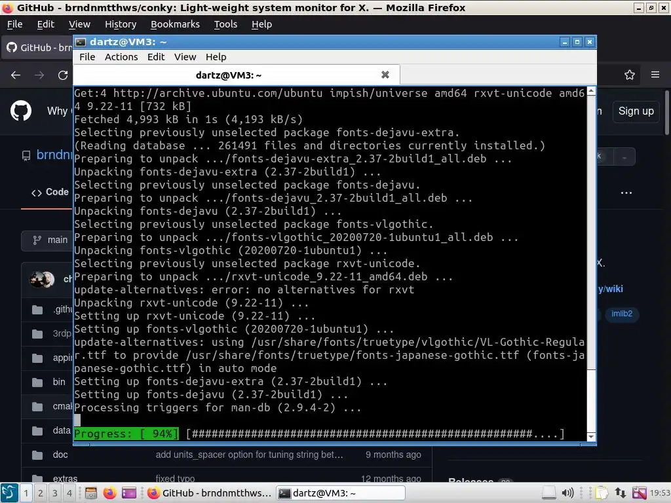The width and height of the screenshot is (671, 503).
Task: Go back in Firefox
Action: pos(16,75)
